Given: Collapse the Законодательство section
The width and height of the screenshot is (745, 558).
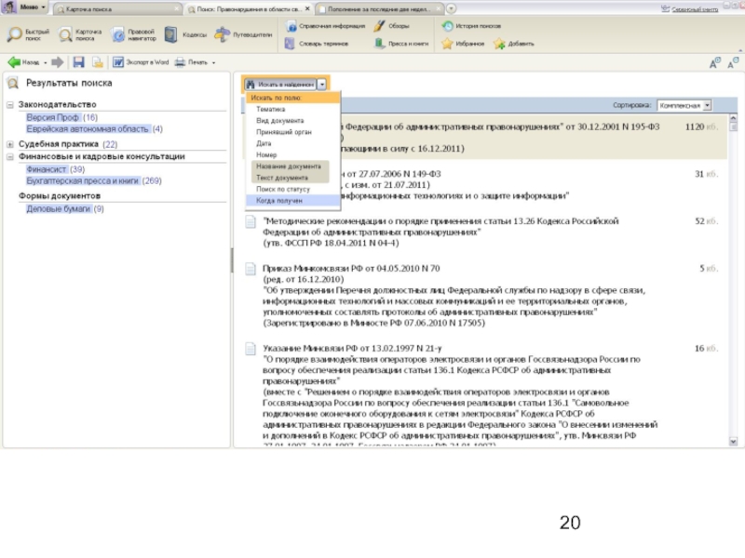Looking at the screenshot, I should (10, 104).
